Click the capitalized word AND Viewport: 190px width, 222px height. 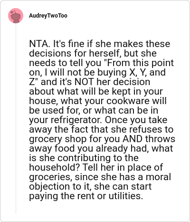click(x=133, y=139)
